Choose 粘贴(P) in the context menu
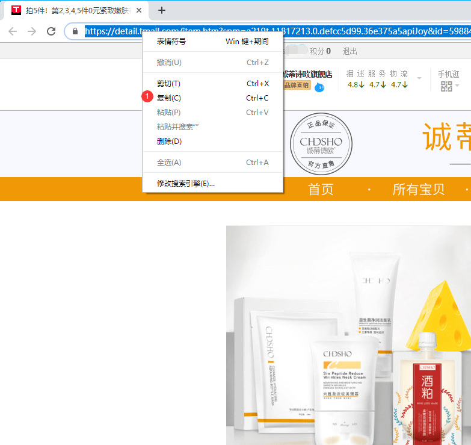Viewport: 471px width, 445px height. point(213,113)
